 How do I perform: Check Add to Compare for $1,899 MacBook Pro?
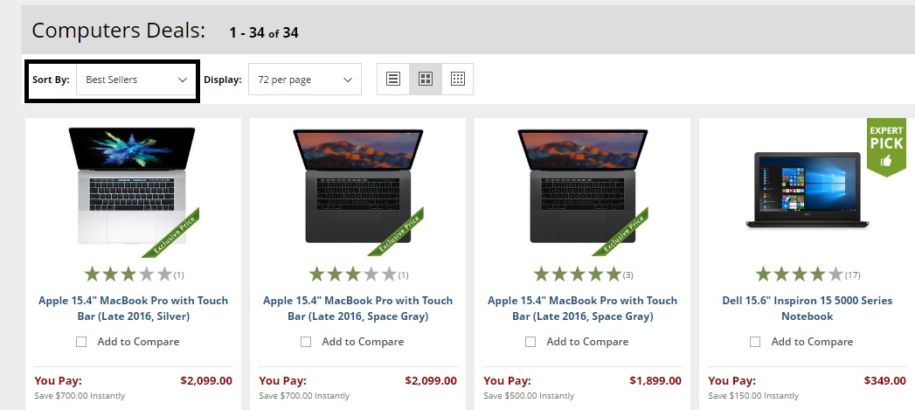coord(530,342)
